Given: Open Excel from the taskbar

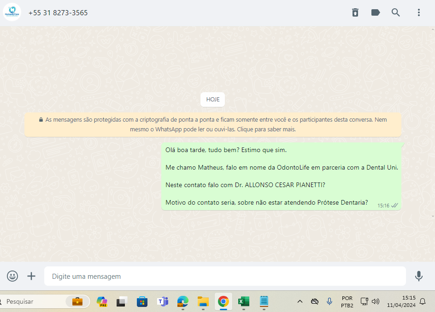Looking at the screenshot, I should click(243, 302).
